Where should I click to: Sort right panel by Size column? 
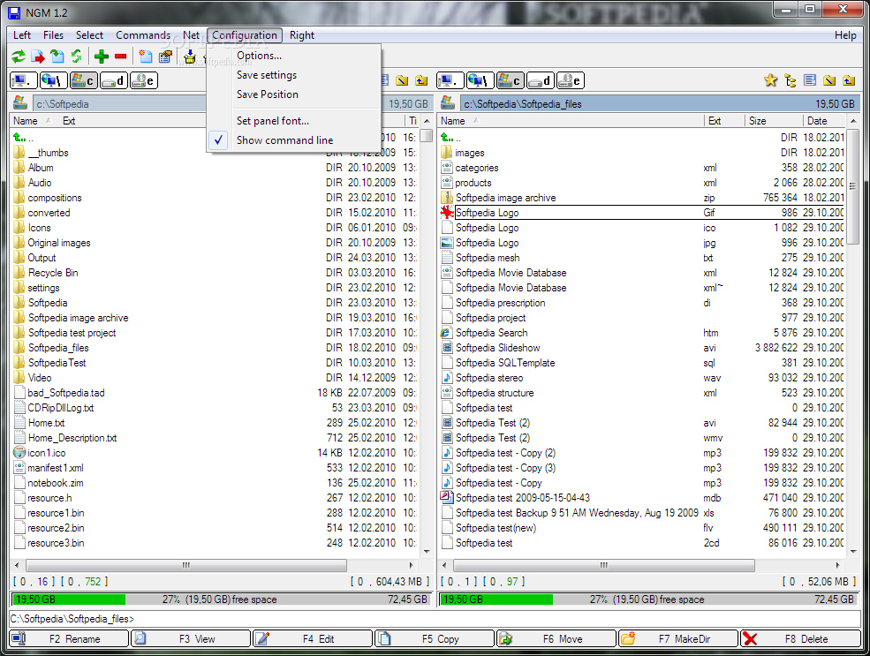point(773,121)
